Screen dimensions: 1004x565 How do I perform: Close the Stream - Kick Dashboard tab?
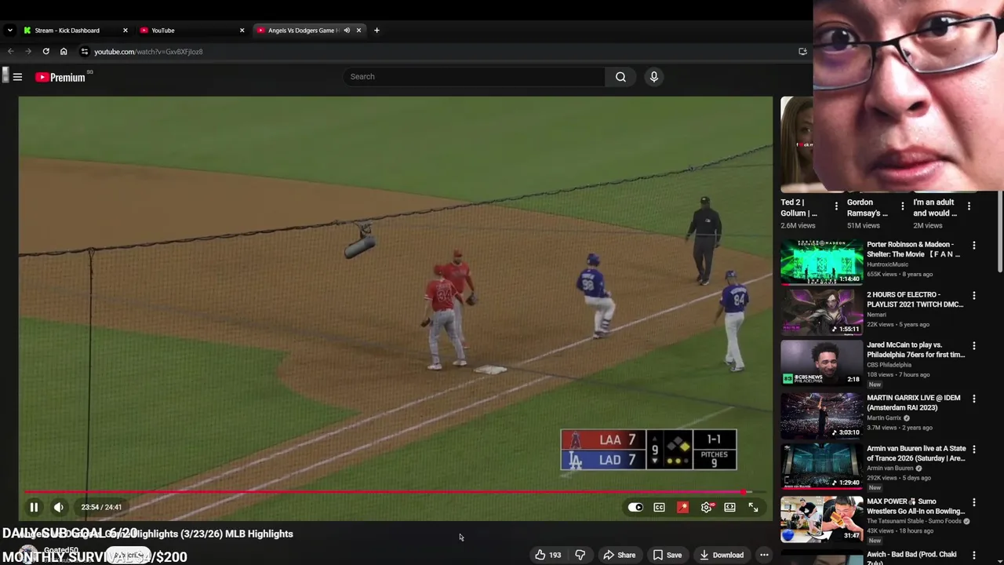pos(125,31)
